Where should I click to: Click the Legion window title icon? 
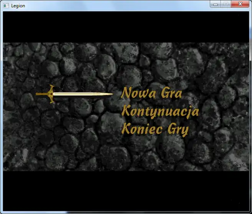pos(6,6)
